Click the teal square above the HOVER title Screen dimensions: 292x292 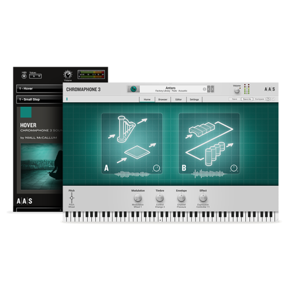(x=26, y=112)
